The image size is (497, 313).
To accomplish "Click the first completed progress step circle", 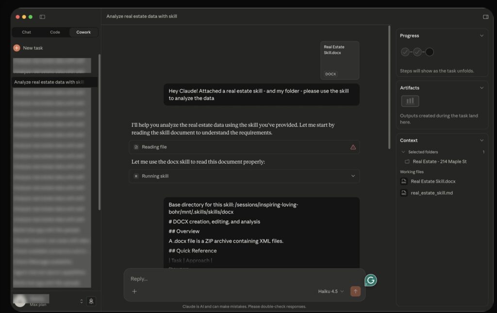I will coord(405,52).
